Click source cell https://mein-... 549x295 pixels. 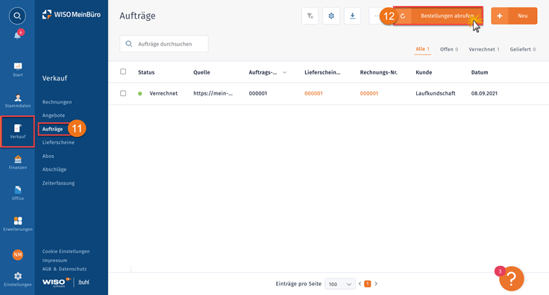click(213, 93)
